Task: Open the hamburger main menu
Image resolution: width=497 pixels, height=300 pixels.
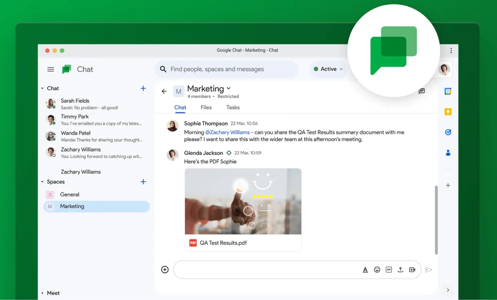Action: tap(51, 69)
